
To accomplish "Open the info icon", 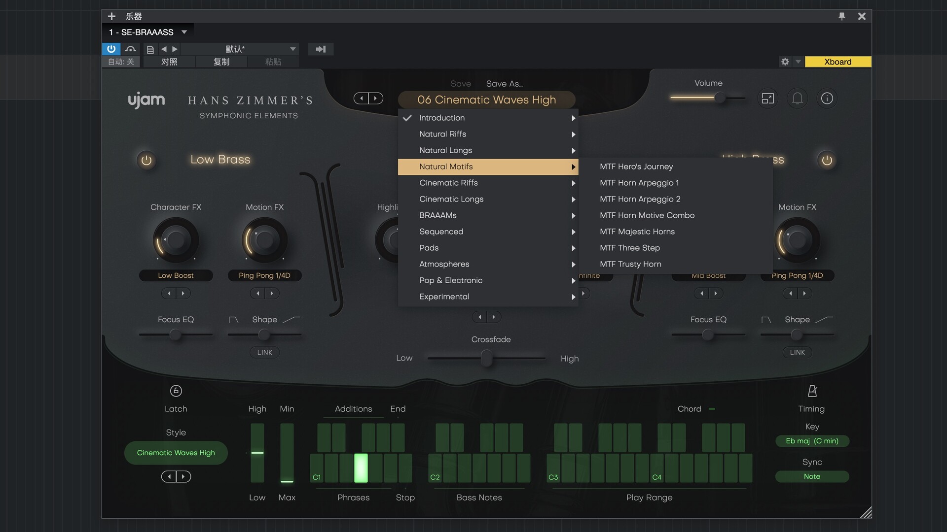I will 827,99.
